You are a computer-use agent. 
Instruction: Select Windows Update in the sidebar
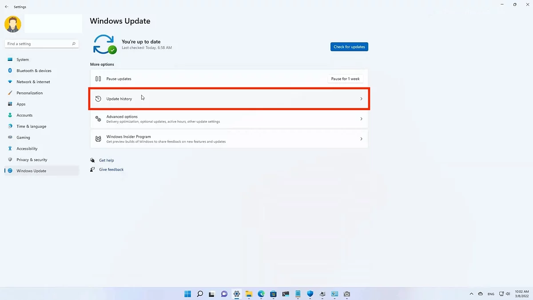tap(42, 171)
